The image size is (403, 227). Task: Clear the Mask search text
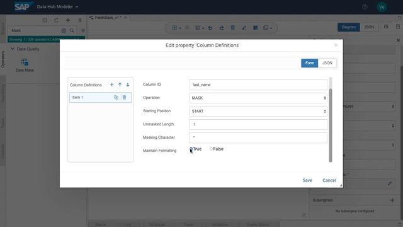pos(64,30)
